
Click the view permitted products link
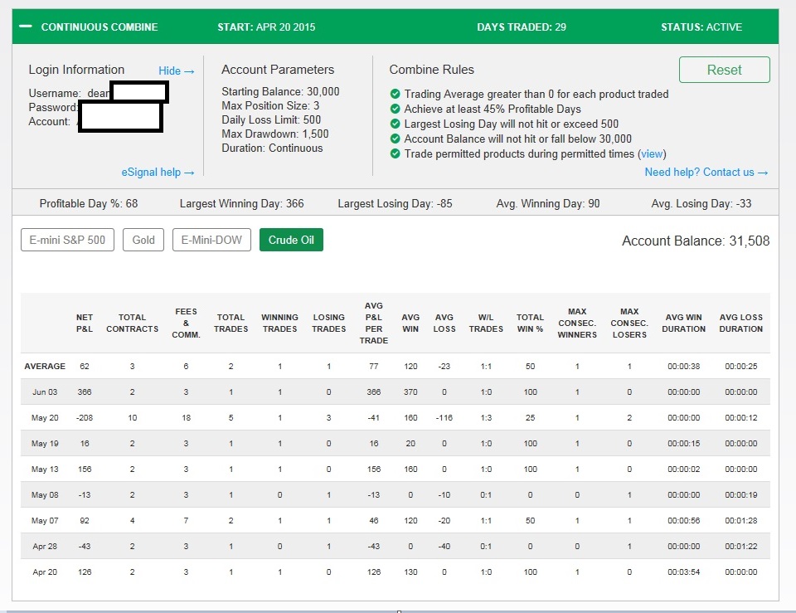[x=652, y=154]
